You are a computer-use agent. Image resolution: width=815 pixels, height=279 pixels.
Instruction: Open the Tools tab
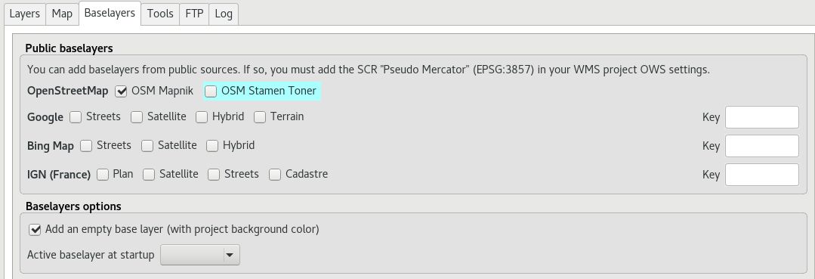point(160,14)
